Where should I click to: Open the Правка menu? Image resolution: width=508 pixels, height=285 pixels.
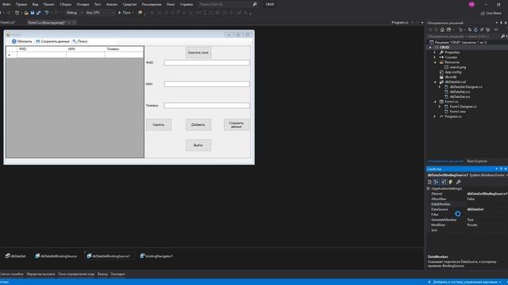21,4
